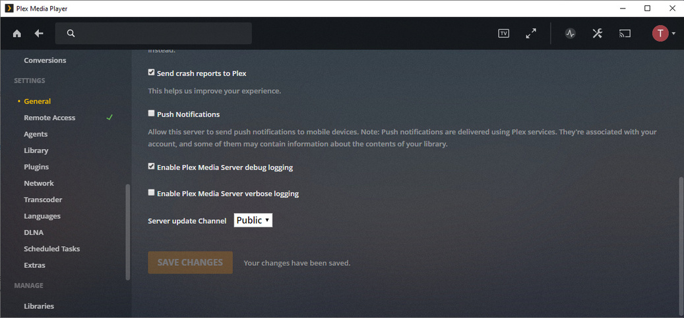Open the Library settings page
The width and height of the screenshot is (684, 318).
pyautogui.click(x=36, y=150)
